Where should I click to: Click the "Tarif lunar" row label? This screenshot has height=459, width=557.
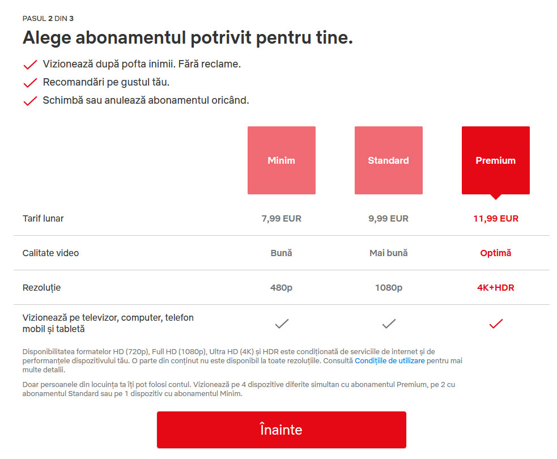[x=44, y=218]
